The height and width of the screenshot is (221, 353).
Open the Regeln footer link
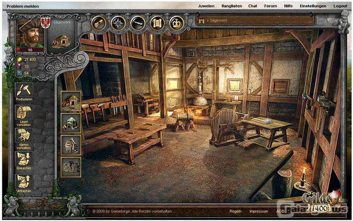point(235,211)
